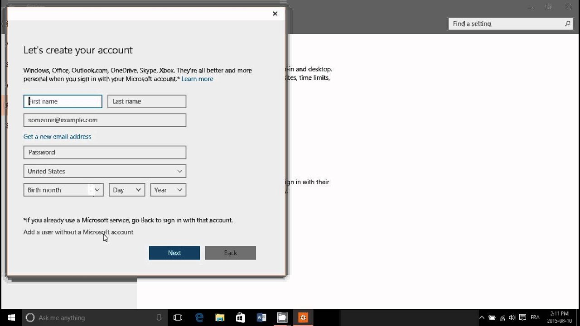This screenshot has height=326, width=580.
Task: Click the Last name field
Action: [x=147, y=101]
